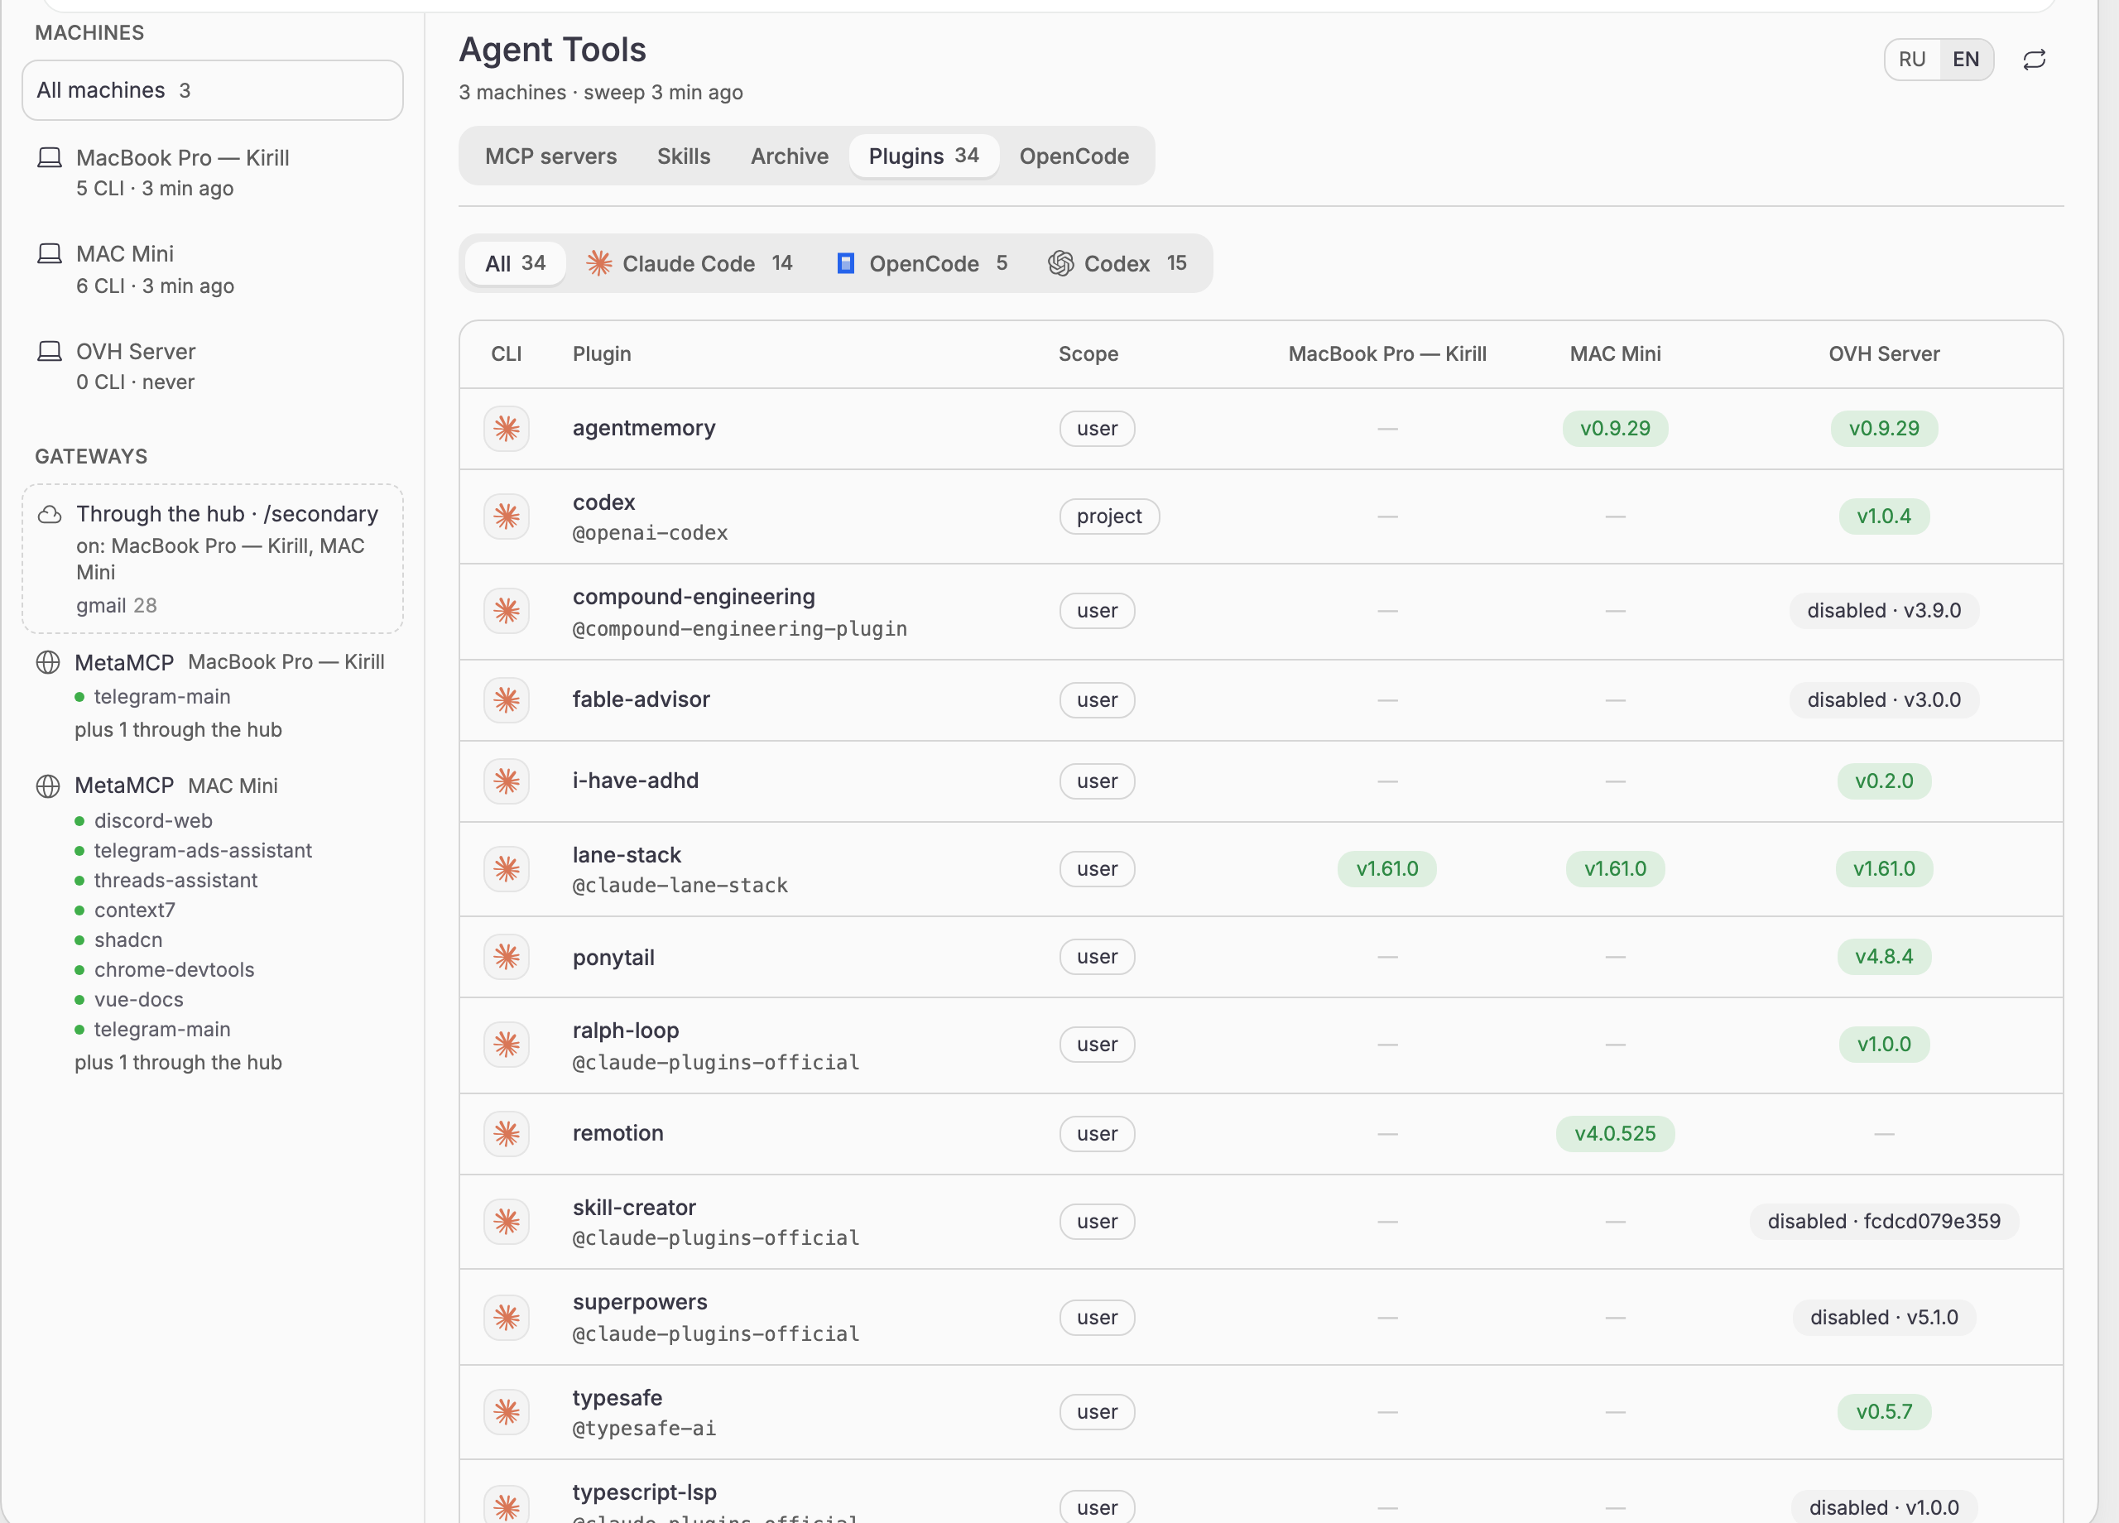Filter plugins by OpenCode 5
The image size is (2119, 1523).
pyautogui.click(x=921, y=263)
